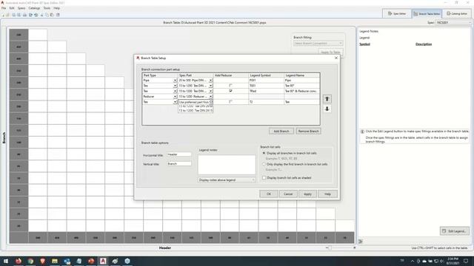This screenshot has height=266, width=474.
Task: Click the icon at legend panel bottom-left
Action: point(361,241)
